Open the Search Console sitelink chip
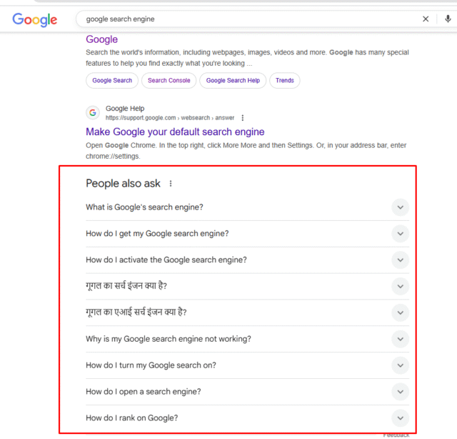Screen dimensions: 457x439 pyautogui.click(x=169, y=80)
